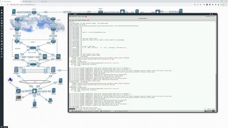Click the pc10 tab at bottom left
Screen dimensions: 228x128
pos(5,127)
